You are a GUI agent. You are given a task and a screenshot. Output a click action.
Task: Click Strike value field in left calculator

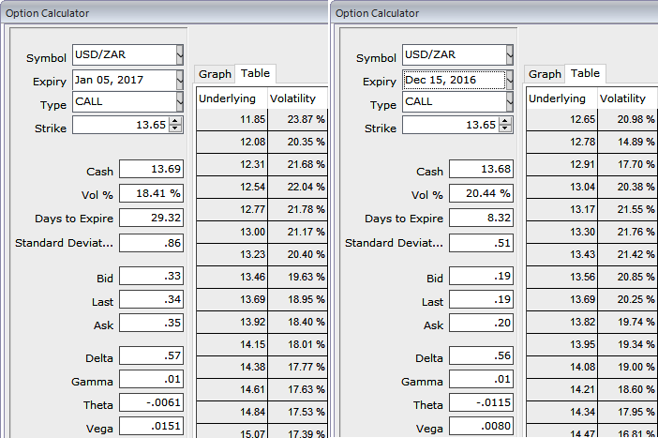(121, 125)
